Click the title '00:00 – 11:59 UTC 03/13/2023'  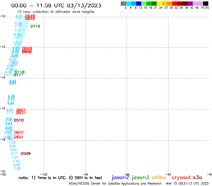pyautogui.click(x=56, y=5)
